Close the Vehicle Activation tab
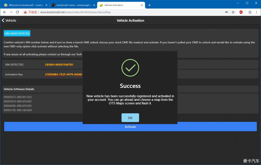The image size is (261, 165). [x=142, y=5]
